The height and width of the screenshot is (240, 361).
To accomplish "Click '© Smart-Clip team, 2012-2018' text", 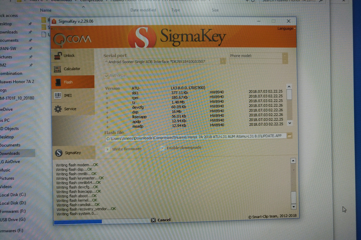I will pos(272,216).
